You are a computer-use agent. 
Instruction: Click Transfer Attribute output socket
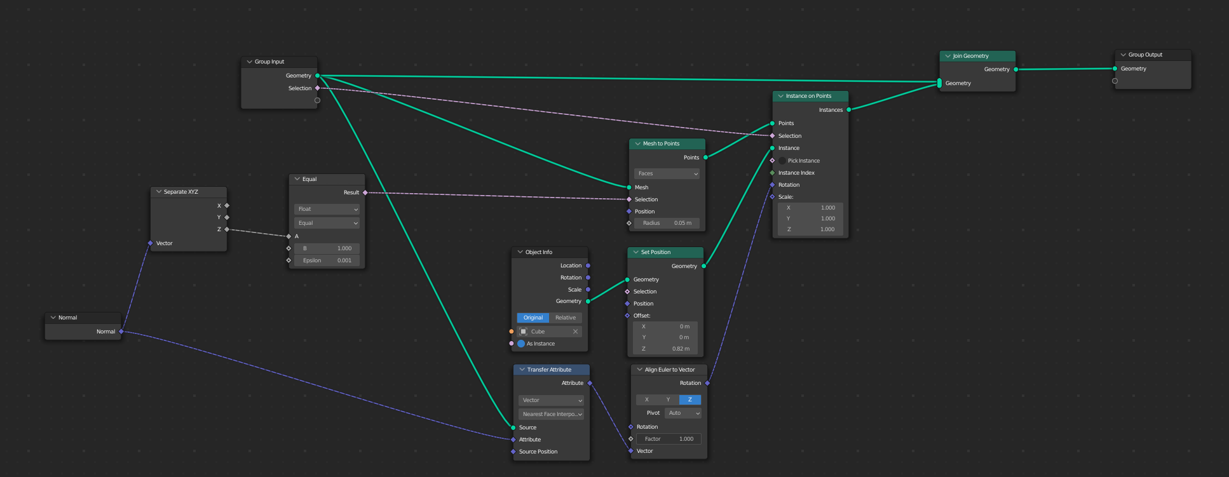[x=590, y=383]
